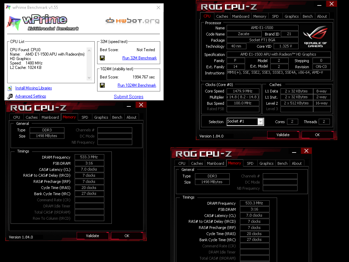This screenshot has height=262, width=349.
Task: Open About tab in left Memory window
Action: click(131, 117)
